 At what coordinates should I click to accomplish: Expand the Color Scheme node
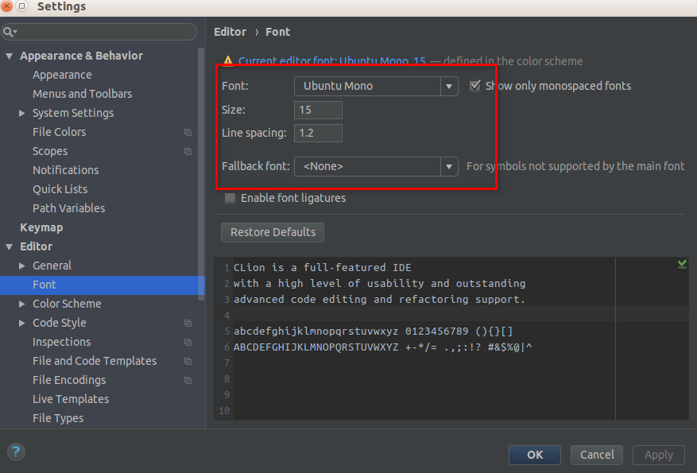pos(21,304)
